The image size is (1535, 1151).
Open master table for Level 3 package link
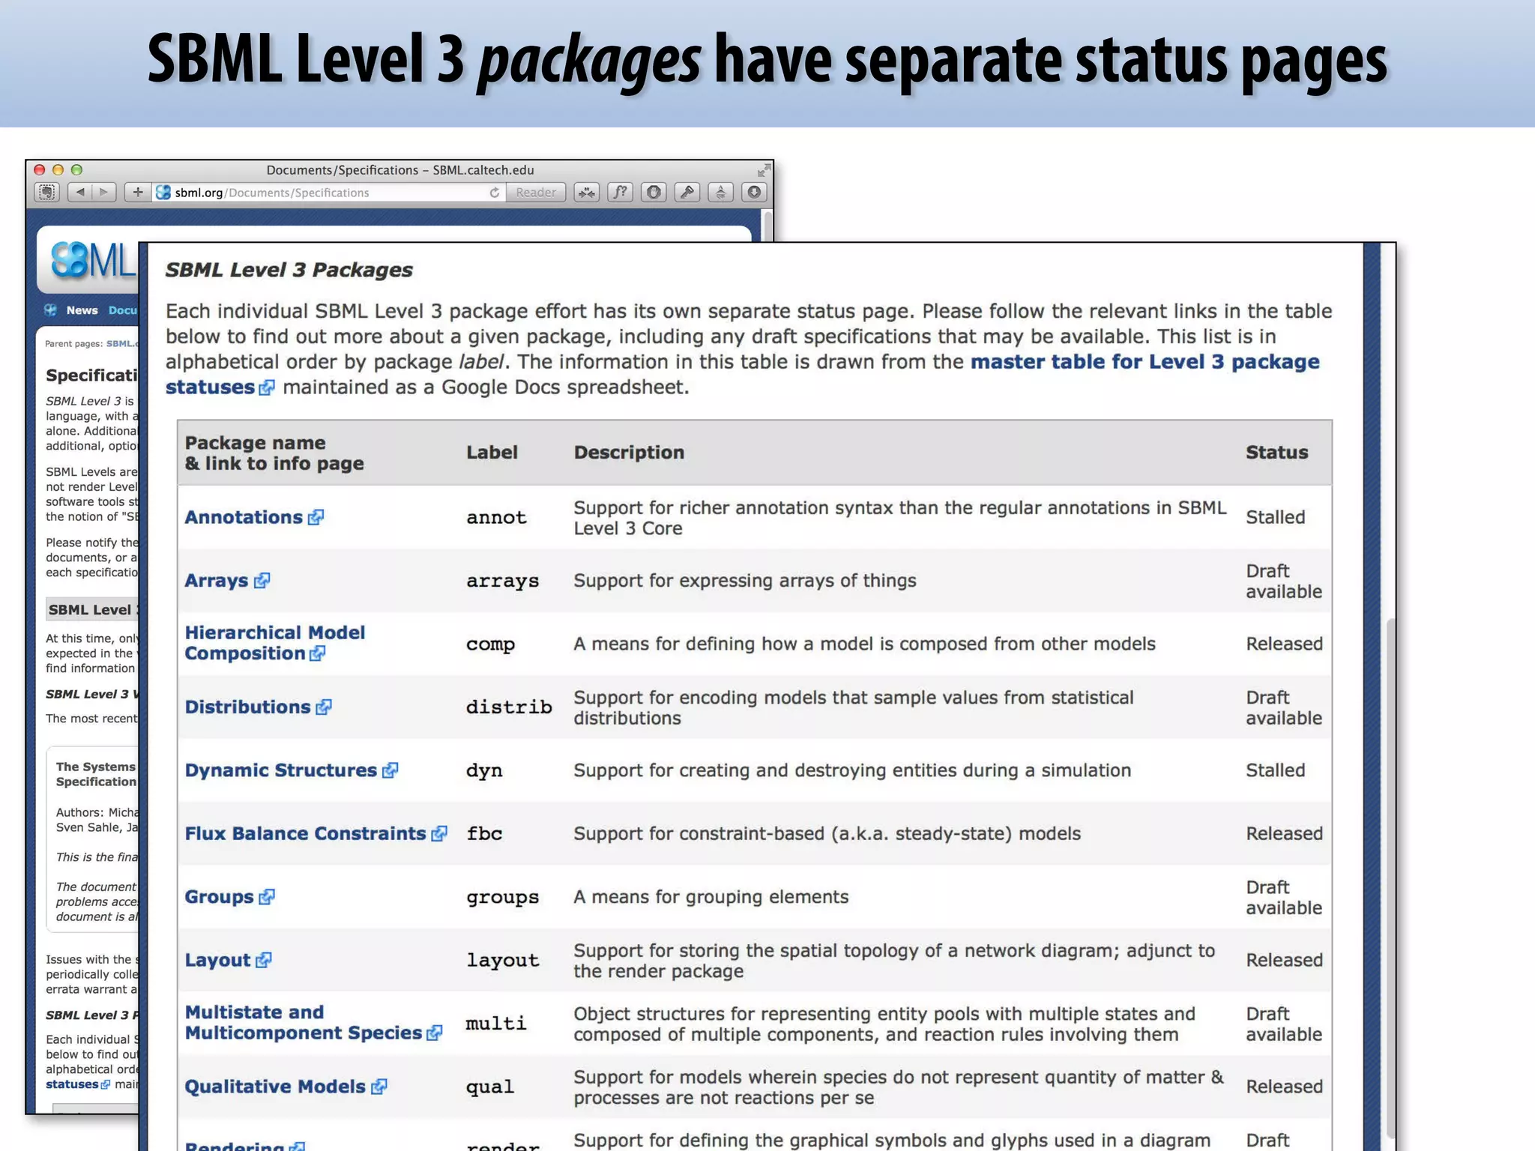pos(1145,362)
